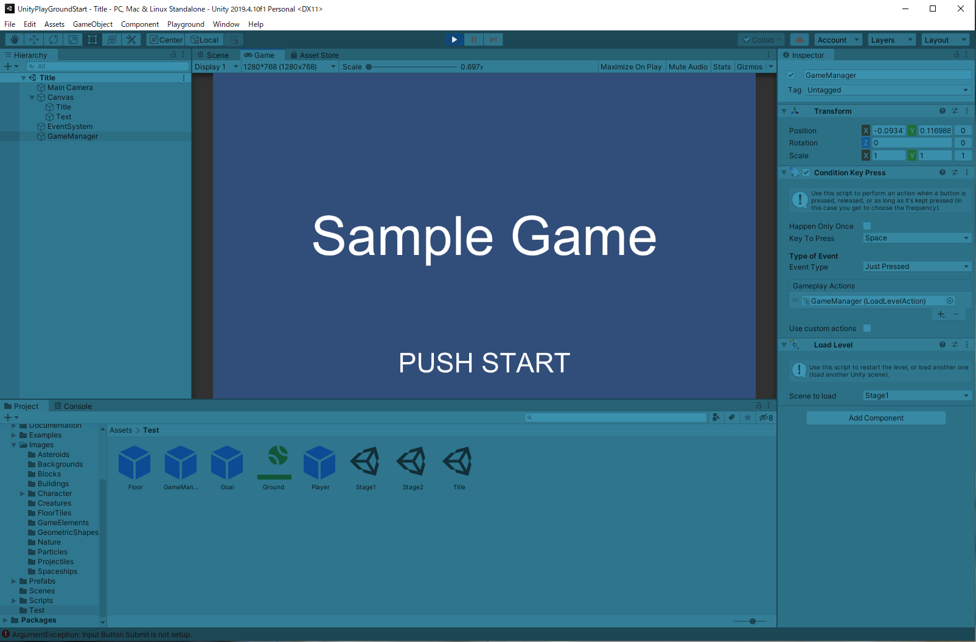Select the Stage1 scene asset

coord(366,468)
